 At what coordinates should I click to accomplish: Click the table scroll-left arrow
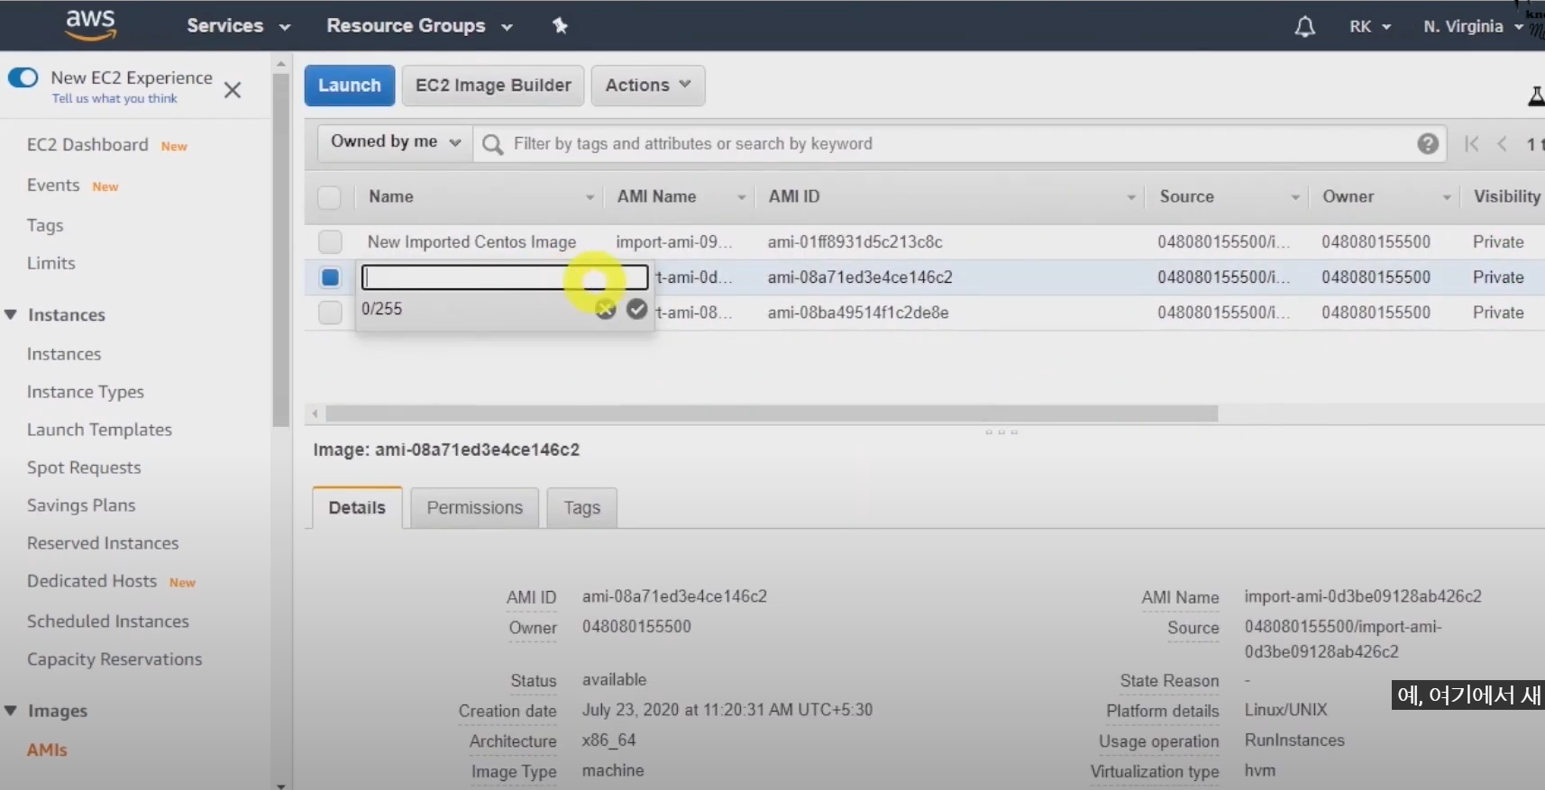click(x=315, y=413)
